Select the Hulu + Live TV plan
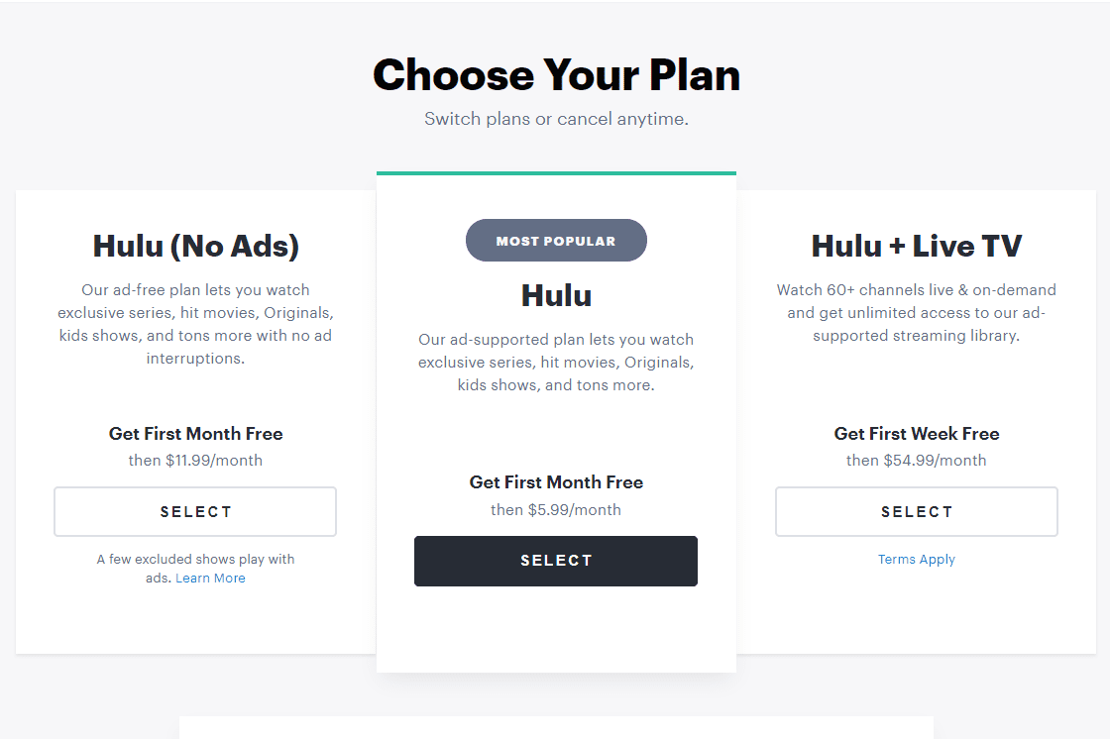This screenshot has width=1110, height=739. [917, 511]
